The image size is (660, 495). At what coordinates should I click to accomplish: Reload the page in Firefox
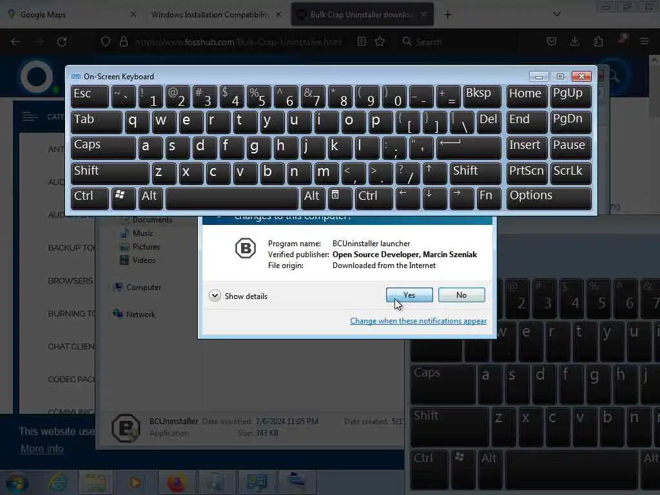pos(62,42)
